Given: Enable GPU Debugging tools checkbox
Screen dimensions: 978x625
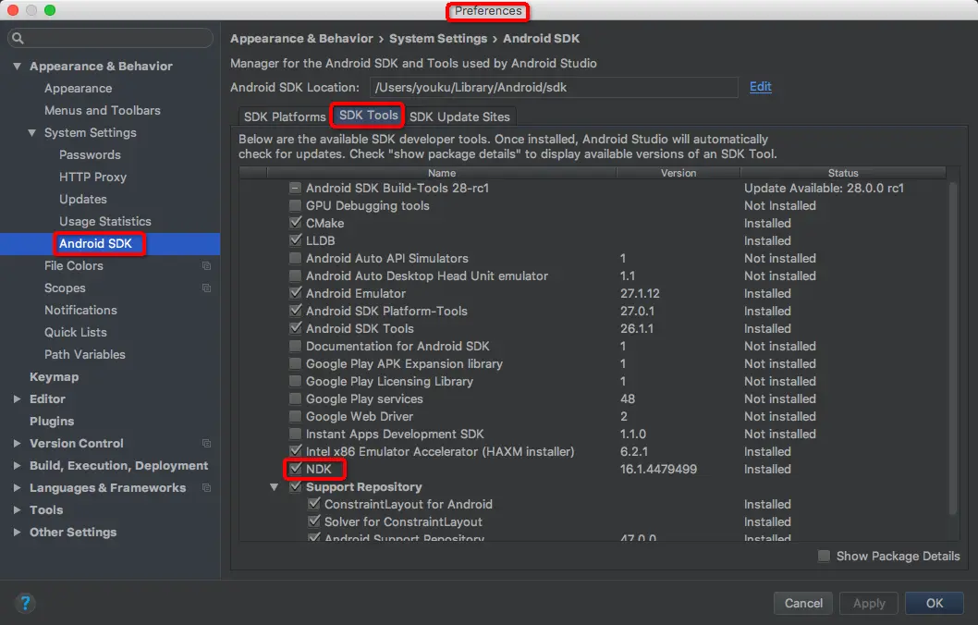Looking at the screenshot, I should tap(295, 205).
